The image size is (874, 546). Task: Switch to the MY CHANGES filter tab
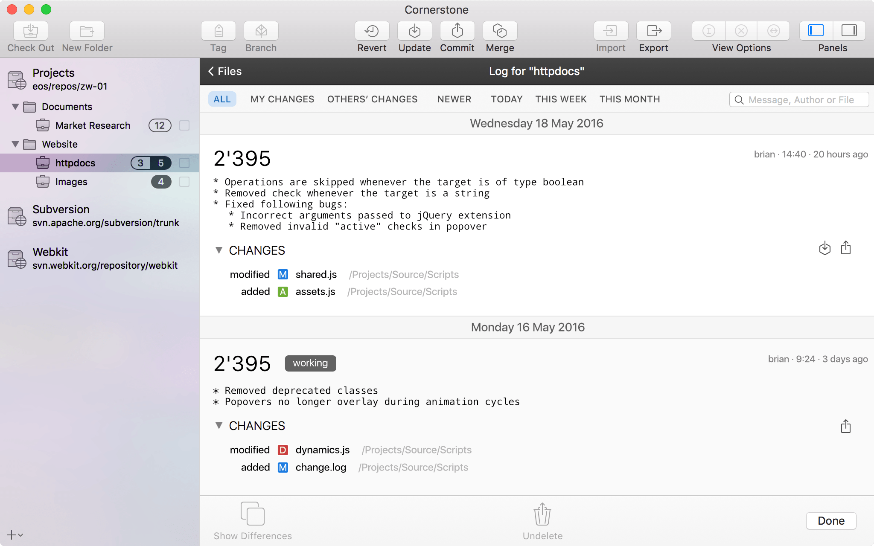click(282, 99)
